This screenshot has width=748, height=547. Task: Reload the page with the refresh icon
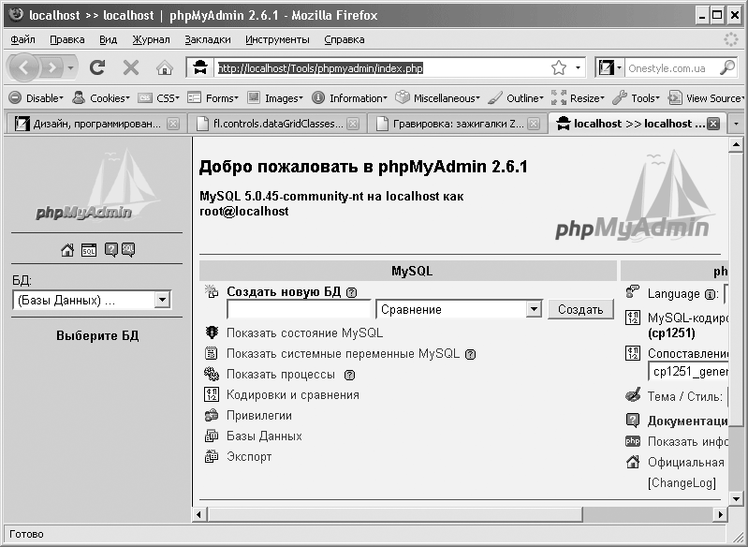[97, 67]
